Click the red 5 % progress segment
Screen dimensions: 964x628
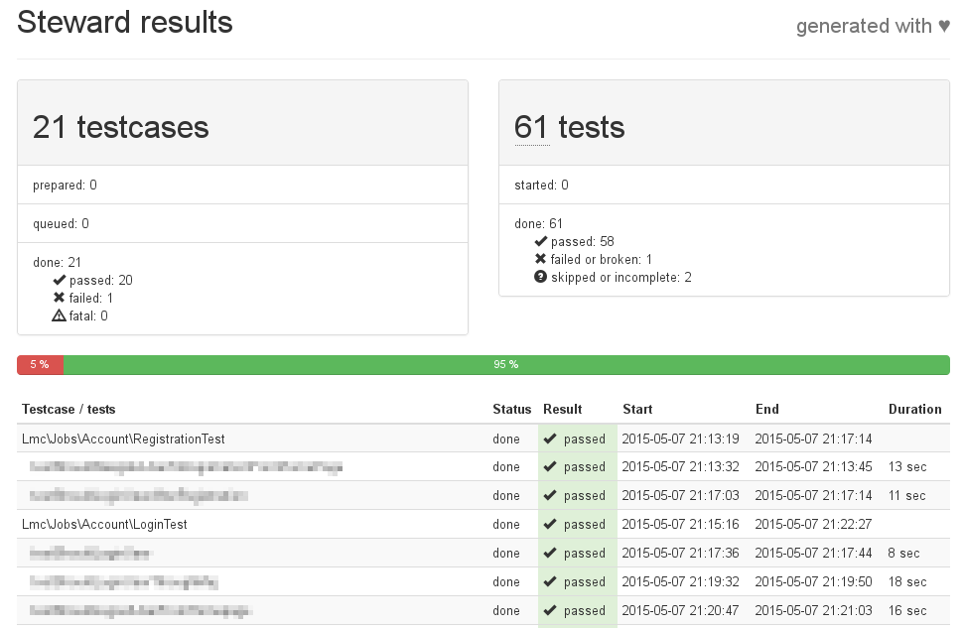click(40, 365)
